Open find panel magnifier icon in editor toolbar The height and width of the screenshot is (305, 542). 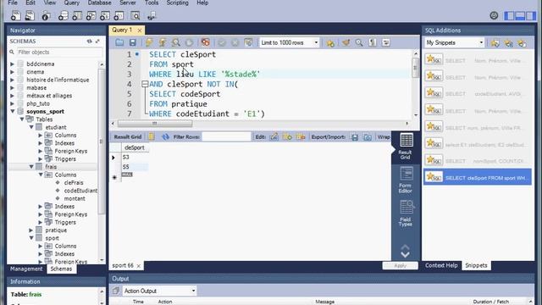[x=359, y=42]
